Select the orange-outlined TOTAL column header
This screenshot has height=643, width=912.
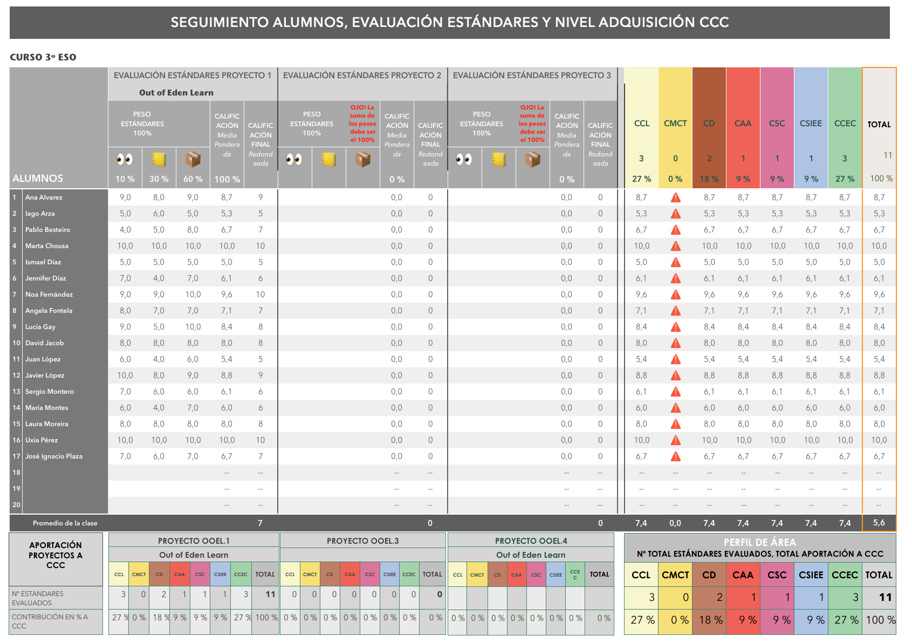point(879,125)
